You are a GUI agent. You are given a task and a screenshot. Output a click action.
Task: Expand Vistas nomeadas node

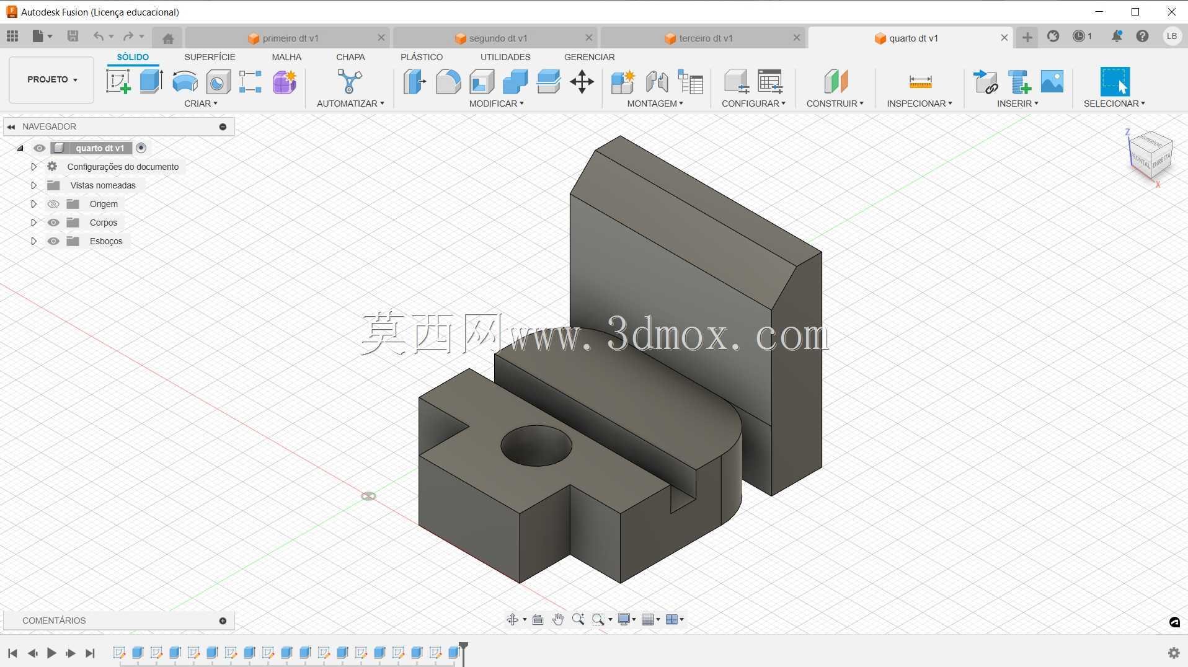click(x=33, y=185)
